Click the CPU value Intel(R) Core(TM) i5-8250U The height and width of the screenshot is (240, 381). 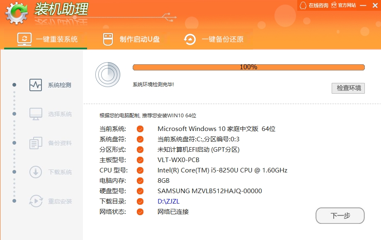point(197,170)
